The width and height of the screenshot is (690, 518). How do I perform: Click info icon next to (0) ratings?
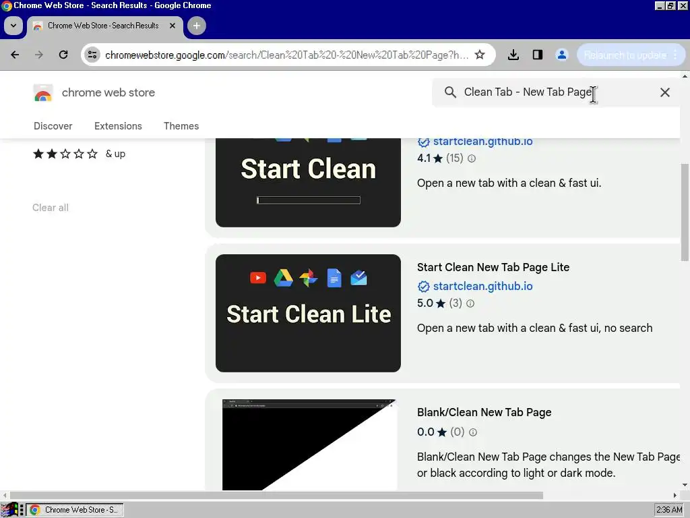click(x=472, y=432)
